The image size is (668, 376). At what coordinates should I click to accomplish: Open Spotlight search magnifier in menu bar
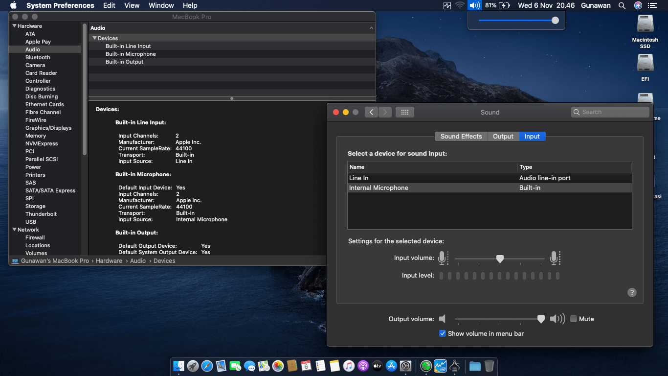[x=622, y=5]
